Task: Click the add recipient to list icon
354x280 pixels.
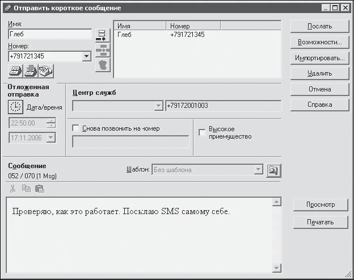Action: [103, 35]
